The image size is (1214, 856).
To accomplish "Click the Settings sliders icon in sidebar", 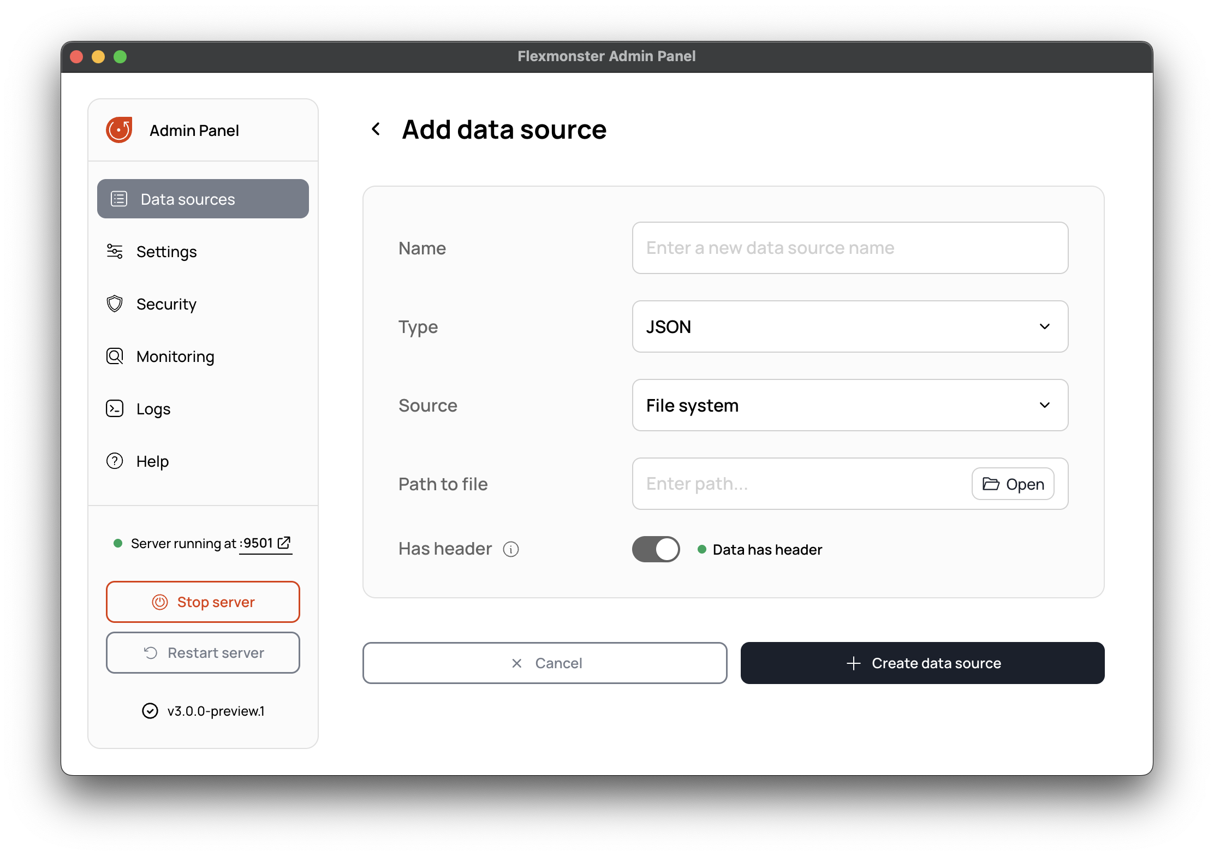I will [x=115, y=251].
